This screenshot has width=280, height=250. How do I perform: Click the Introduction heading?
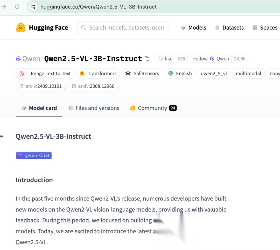pos(34,180)
